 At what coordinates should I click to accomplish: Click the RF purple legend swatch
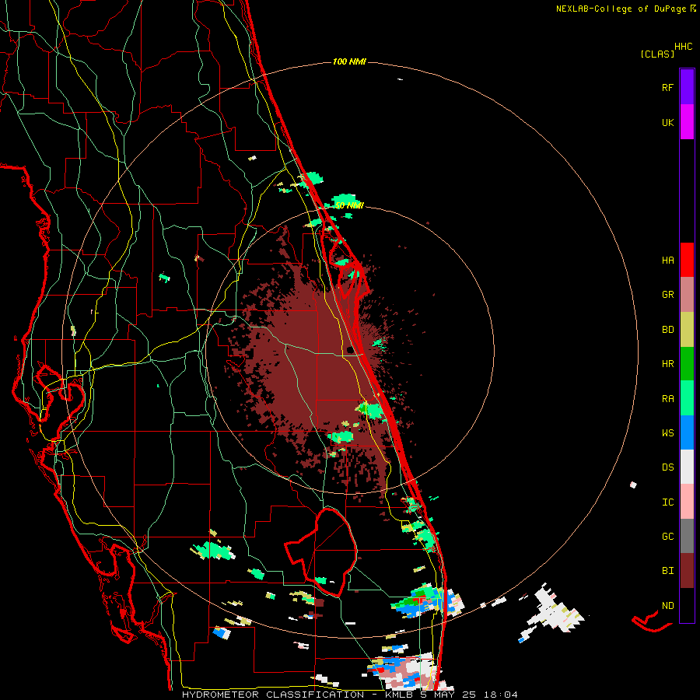(x=687, y=86)
